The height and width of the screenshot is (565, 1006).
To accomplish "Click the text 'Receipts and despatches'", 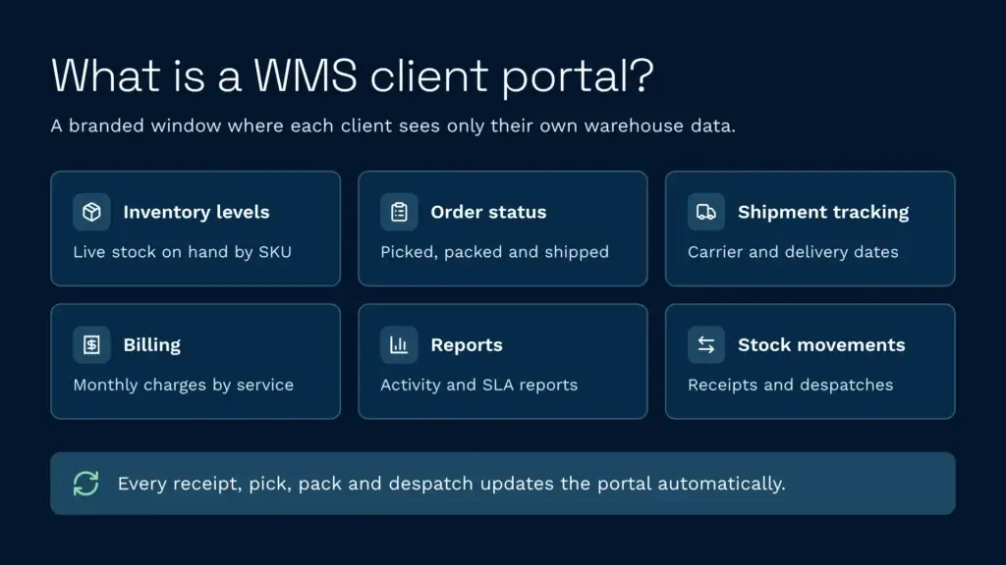I will coord(791,385).
